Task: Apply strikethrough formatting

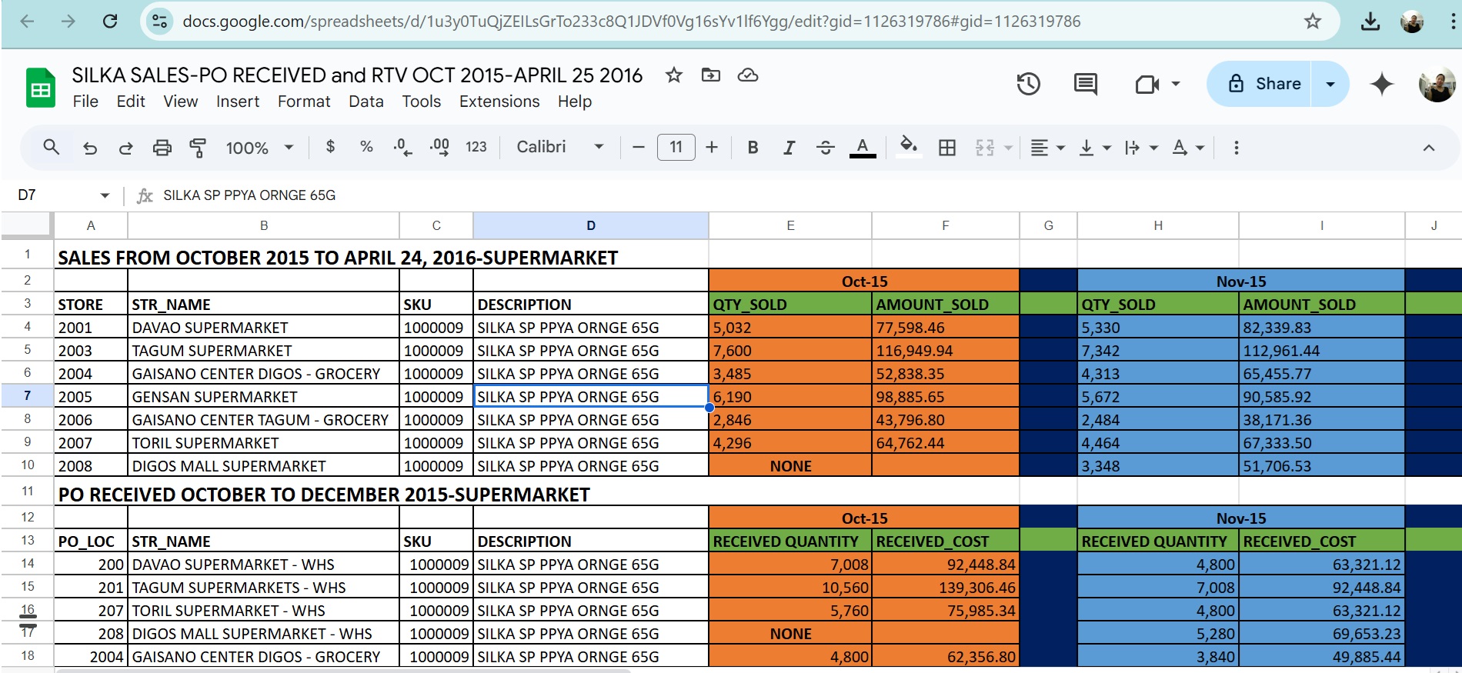Action: click(x=826, y=148)
